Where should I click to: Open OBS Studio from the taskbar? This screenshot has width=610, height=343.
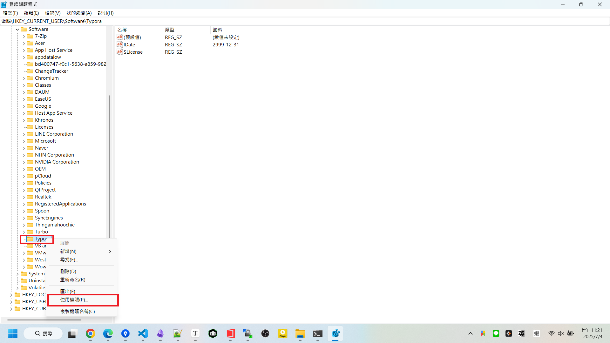[x=265, y=333]
